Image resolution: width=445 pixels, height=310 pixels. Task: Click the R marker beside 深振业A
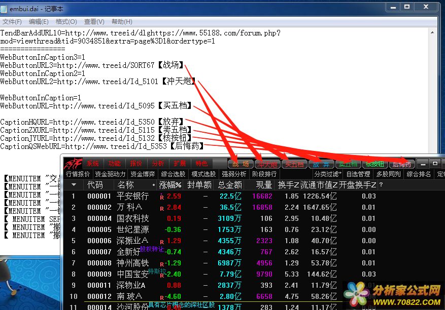(x=162, y=242)
